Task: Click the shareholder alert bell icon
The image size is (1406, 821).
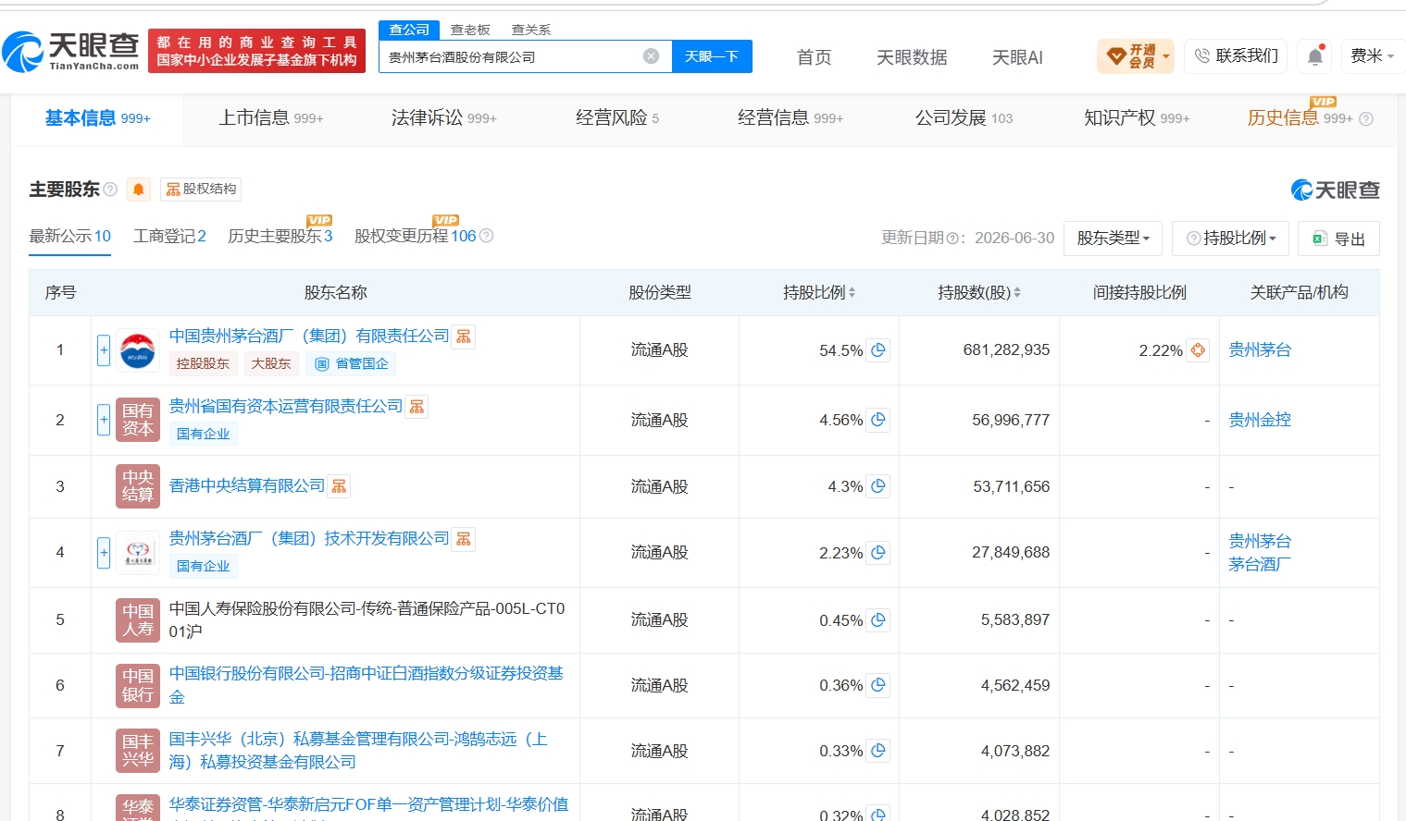Action: [139, 190]
